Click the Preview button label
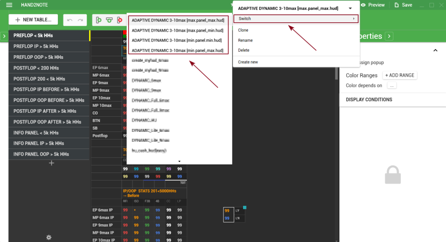This screenshot has width=446, height=242. (x=376, y=5)
